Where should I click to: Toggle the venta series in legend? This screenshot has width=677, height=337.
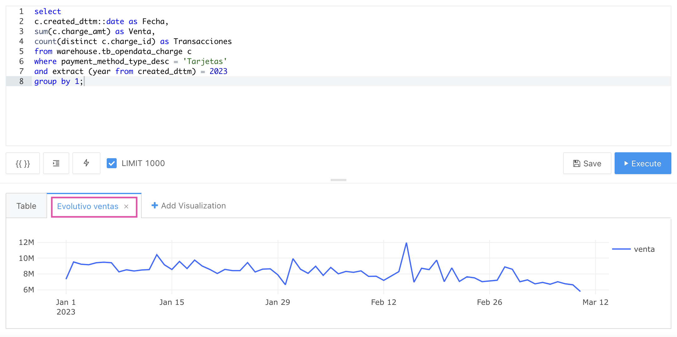point(633,249)
